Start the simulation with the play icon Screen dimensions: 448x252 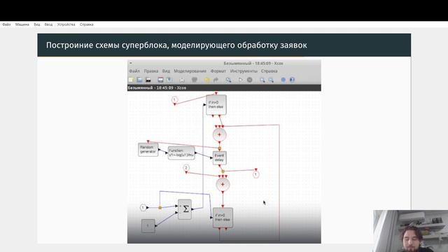pos(241,80)
